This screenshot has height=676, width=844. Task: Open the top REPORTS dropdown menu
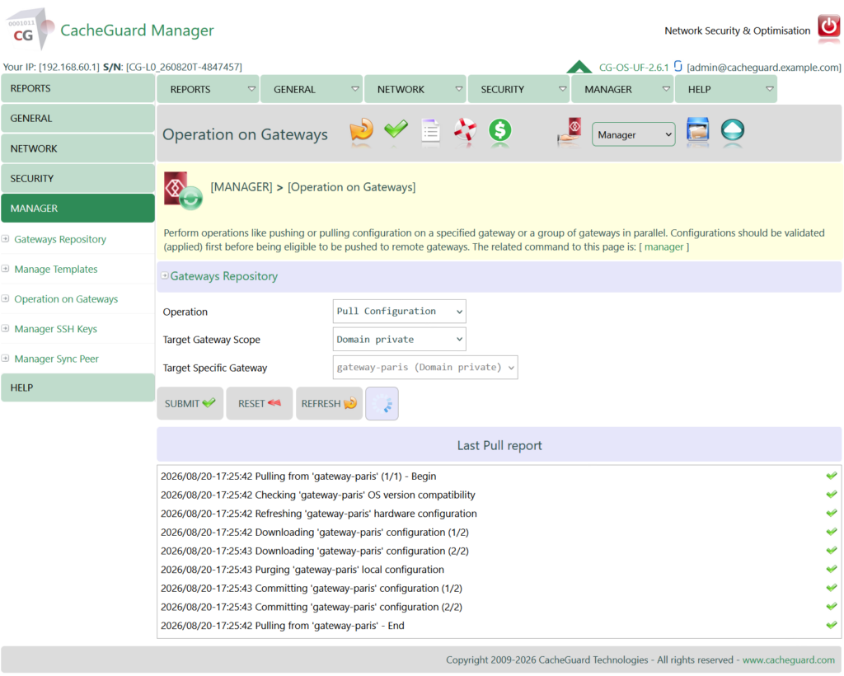(208, 89)
